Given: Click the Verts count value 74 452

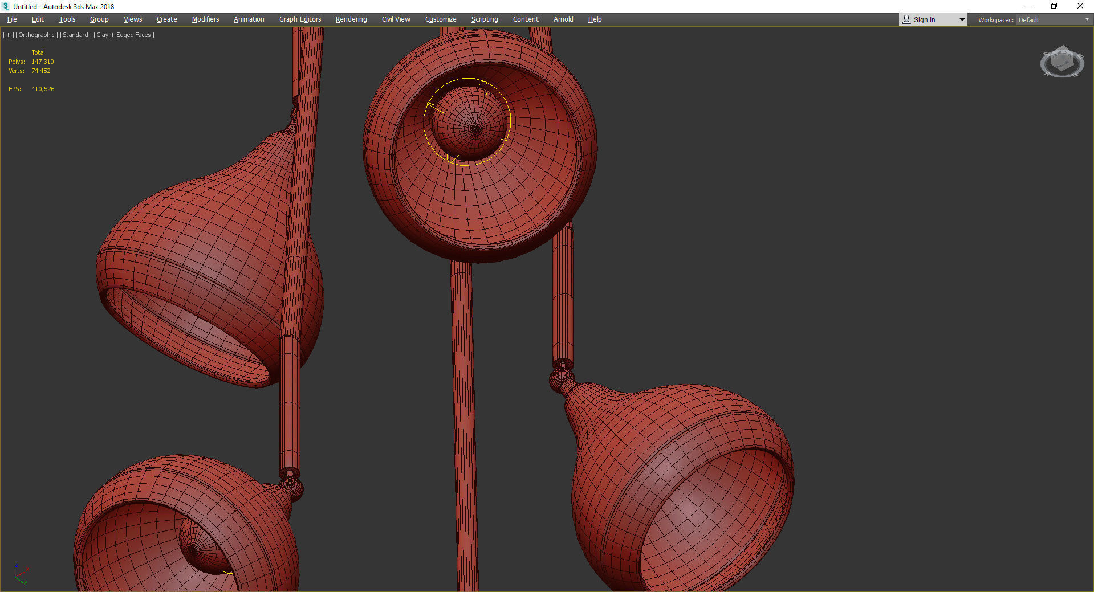Looking at the screenshot, I should pyautogui.click(x=41, y=71).
